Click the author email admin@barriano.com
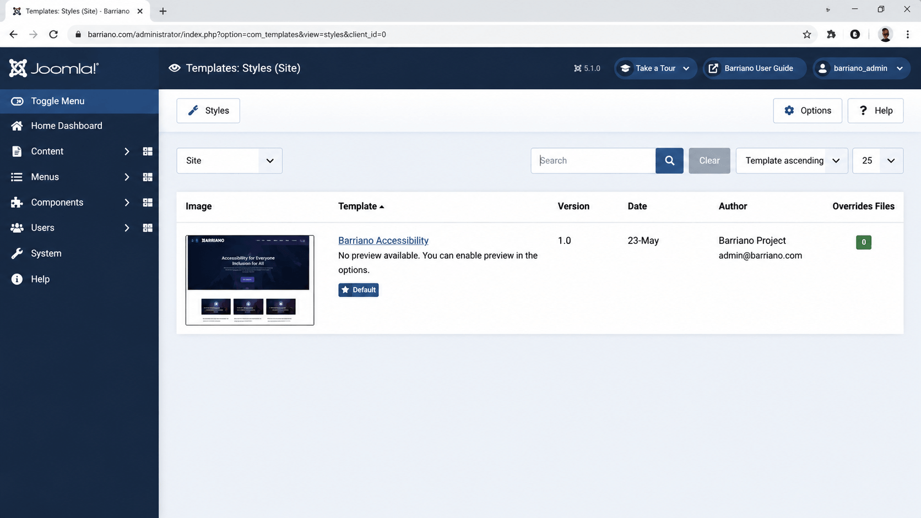921x518 pixels. [x=760, y=255]
